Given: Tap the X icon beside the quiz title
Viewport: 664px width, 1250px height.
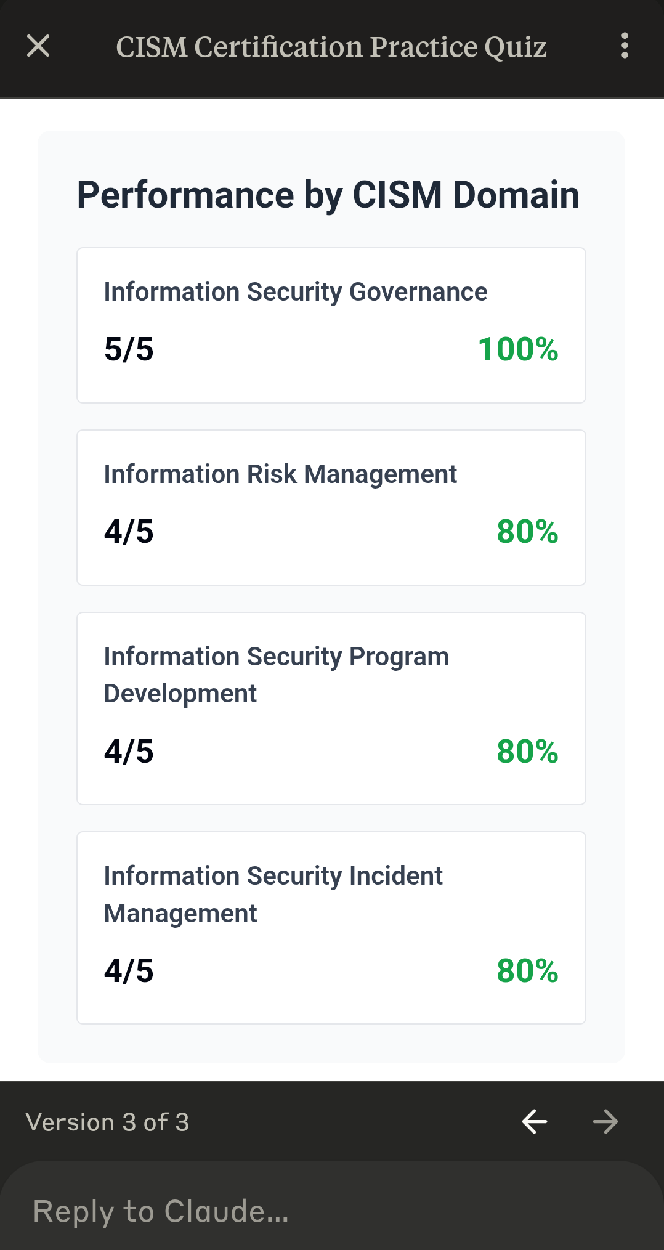Looking at the screenshot, I should tap(39, 46).
